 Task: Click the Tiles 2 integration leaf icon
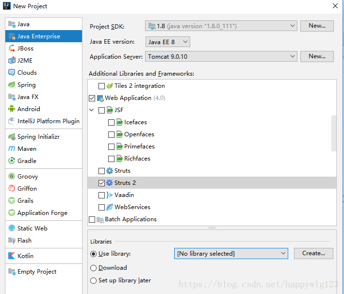[110, 86]
